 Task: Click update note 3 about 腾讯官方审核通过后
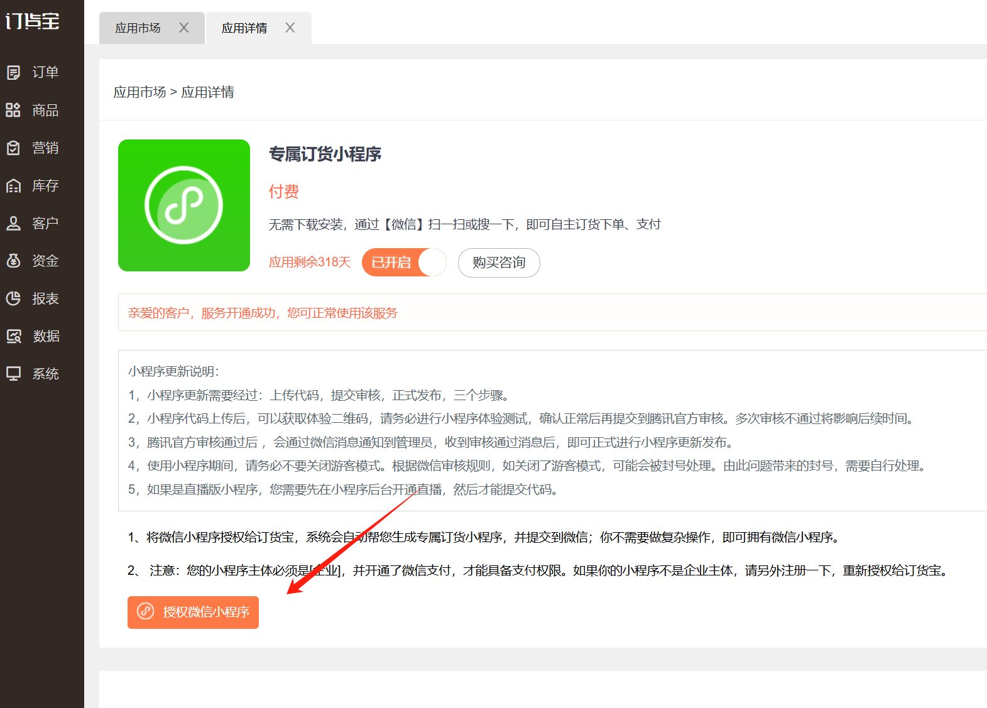pos(432,442)
